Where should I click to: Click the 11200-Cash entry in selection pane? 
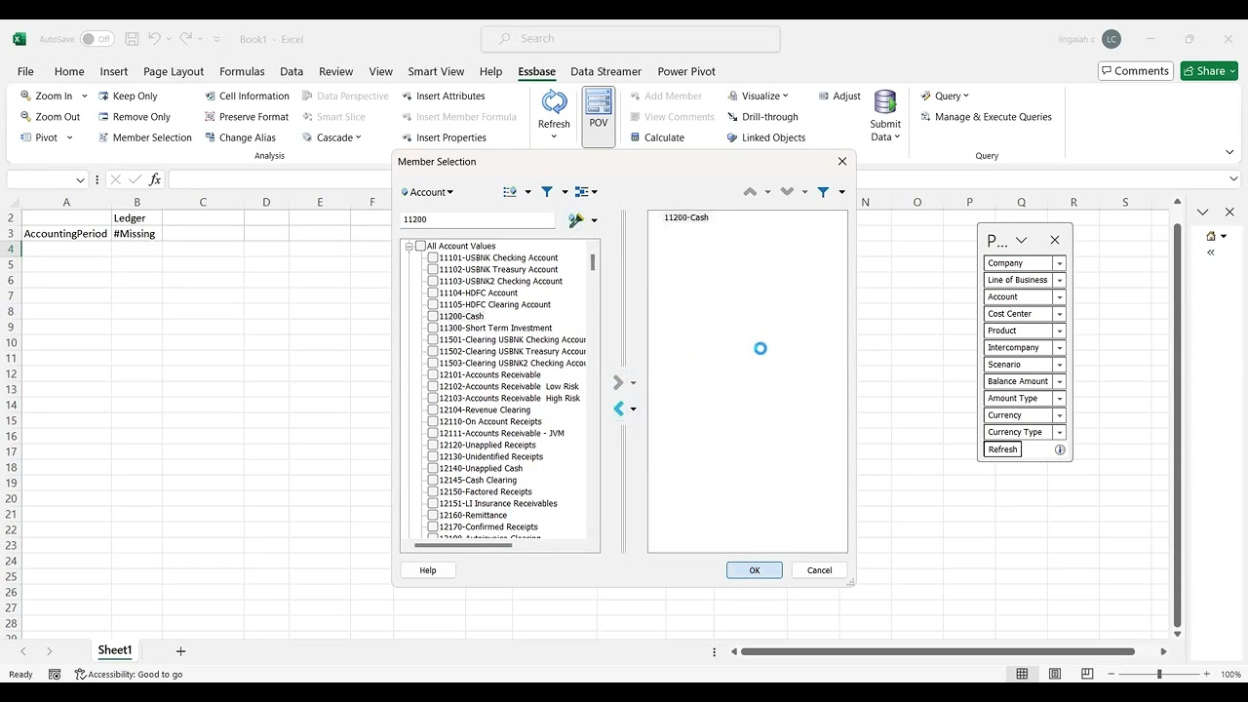pos(686,217)
